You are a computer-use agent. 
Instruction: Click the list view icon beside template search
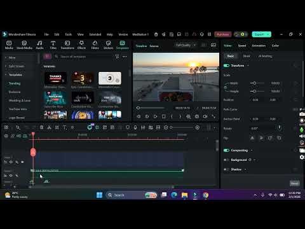48,57
